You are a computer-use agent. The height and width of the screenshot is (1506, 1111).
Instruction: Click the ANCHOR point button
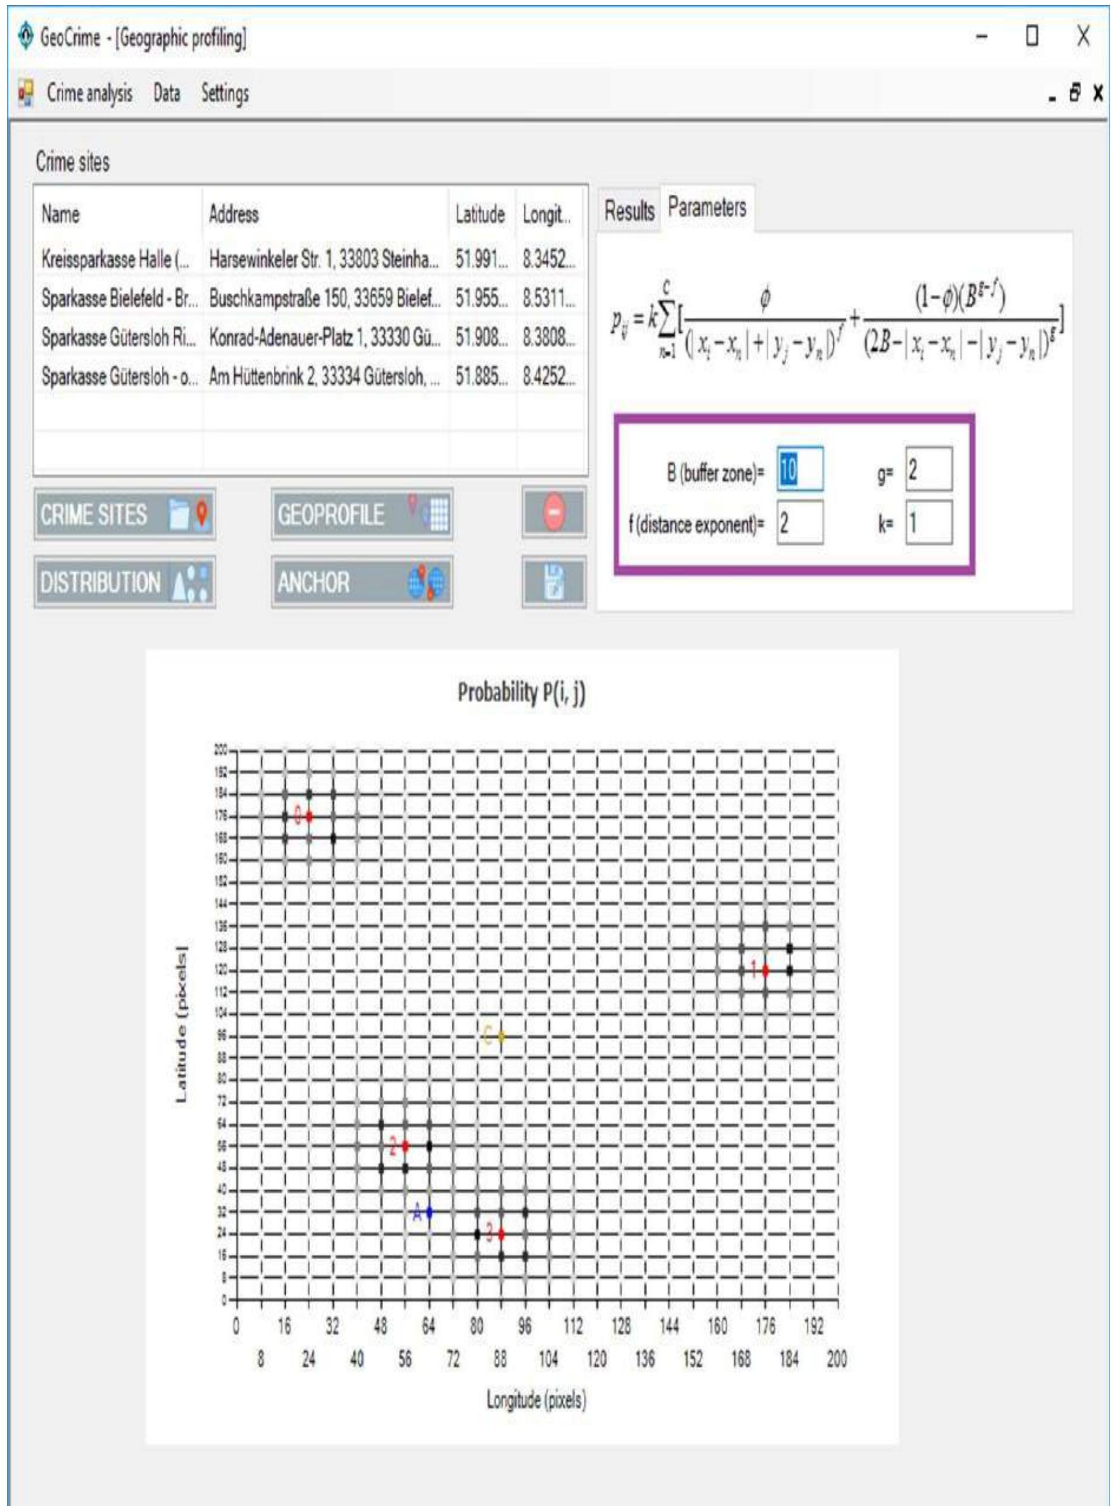click(x=362, y=582)
